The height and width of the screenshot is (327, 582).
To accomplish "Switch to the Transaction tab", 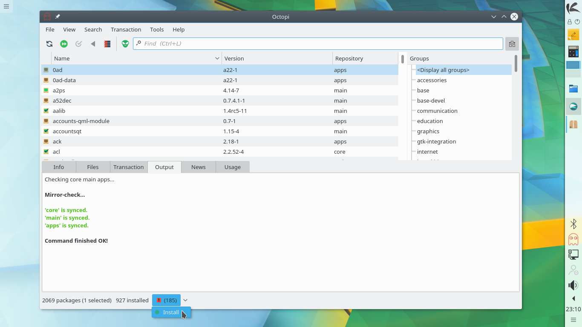I will [x=129, y=167].
